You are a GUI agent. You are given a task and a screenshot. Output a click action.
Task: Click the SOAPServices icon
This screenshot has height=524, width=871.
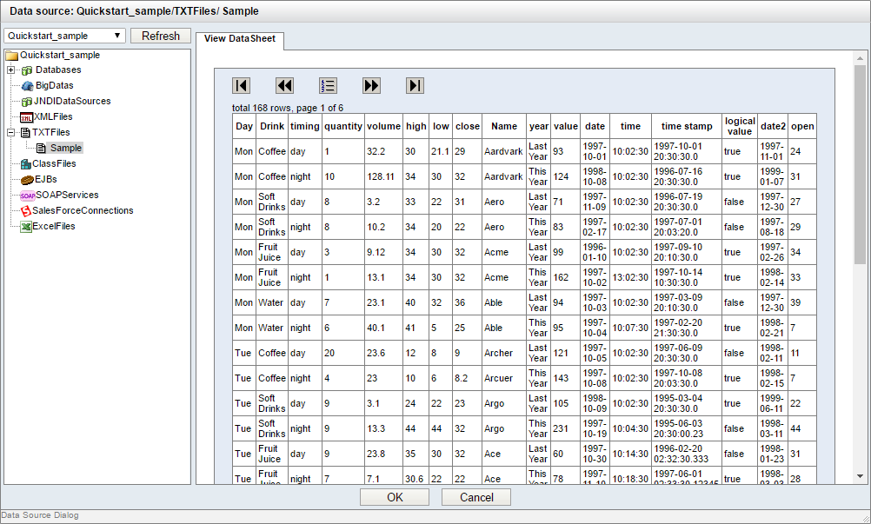tap(28, 196)
